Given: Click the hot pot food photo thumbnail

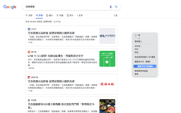Looking at the screenshot, I should click(x=107, y=106).
